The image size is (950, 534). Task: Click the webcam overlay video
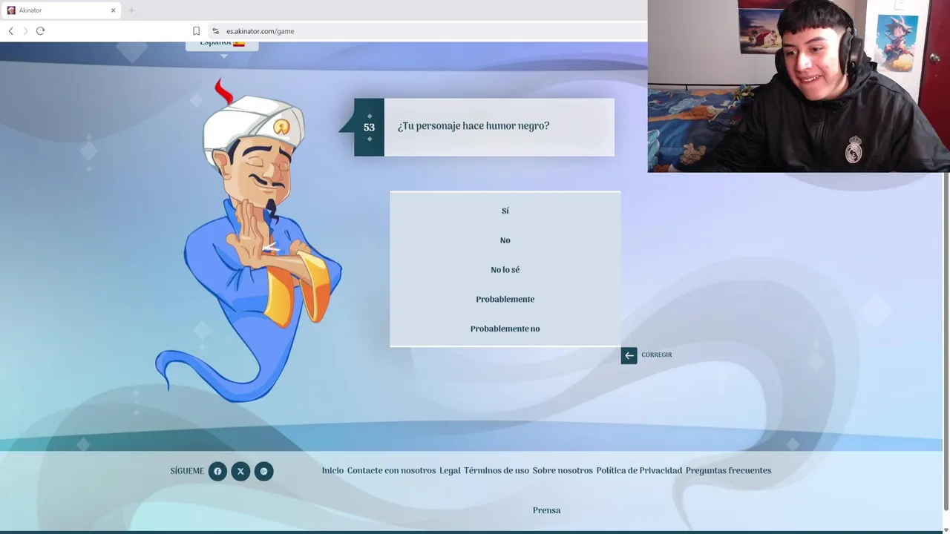tap(799, 86)
